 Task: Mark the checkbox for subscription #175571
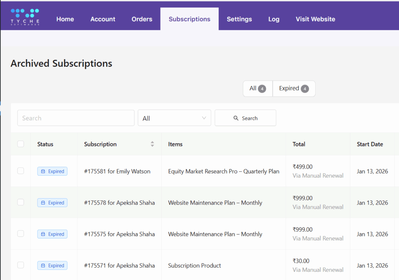[21, 265]
